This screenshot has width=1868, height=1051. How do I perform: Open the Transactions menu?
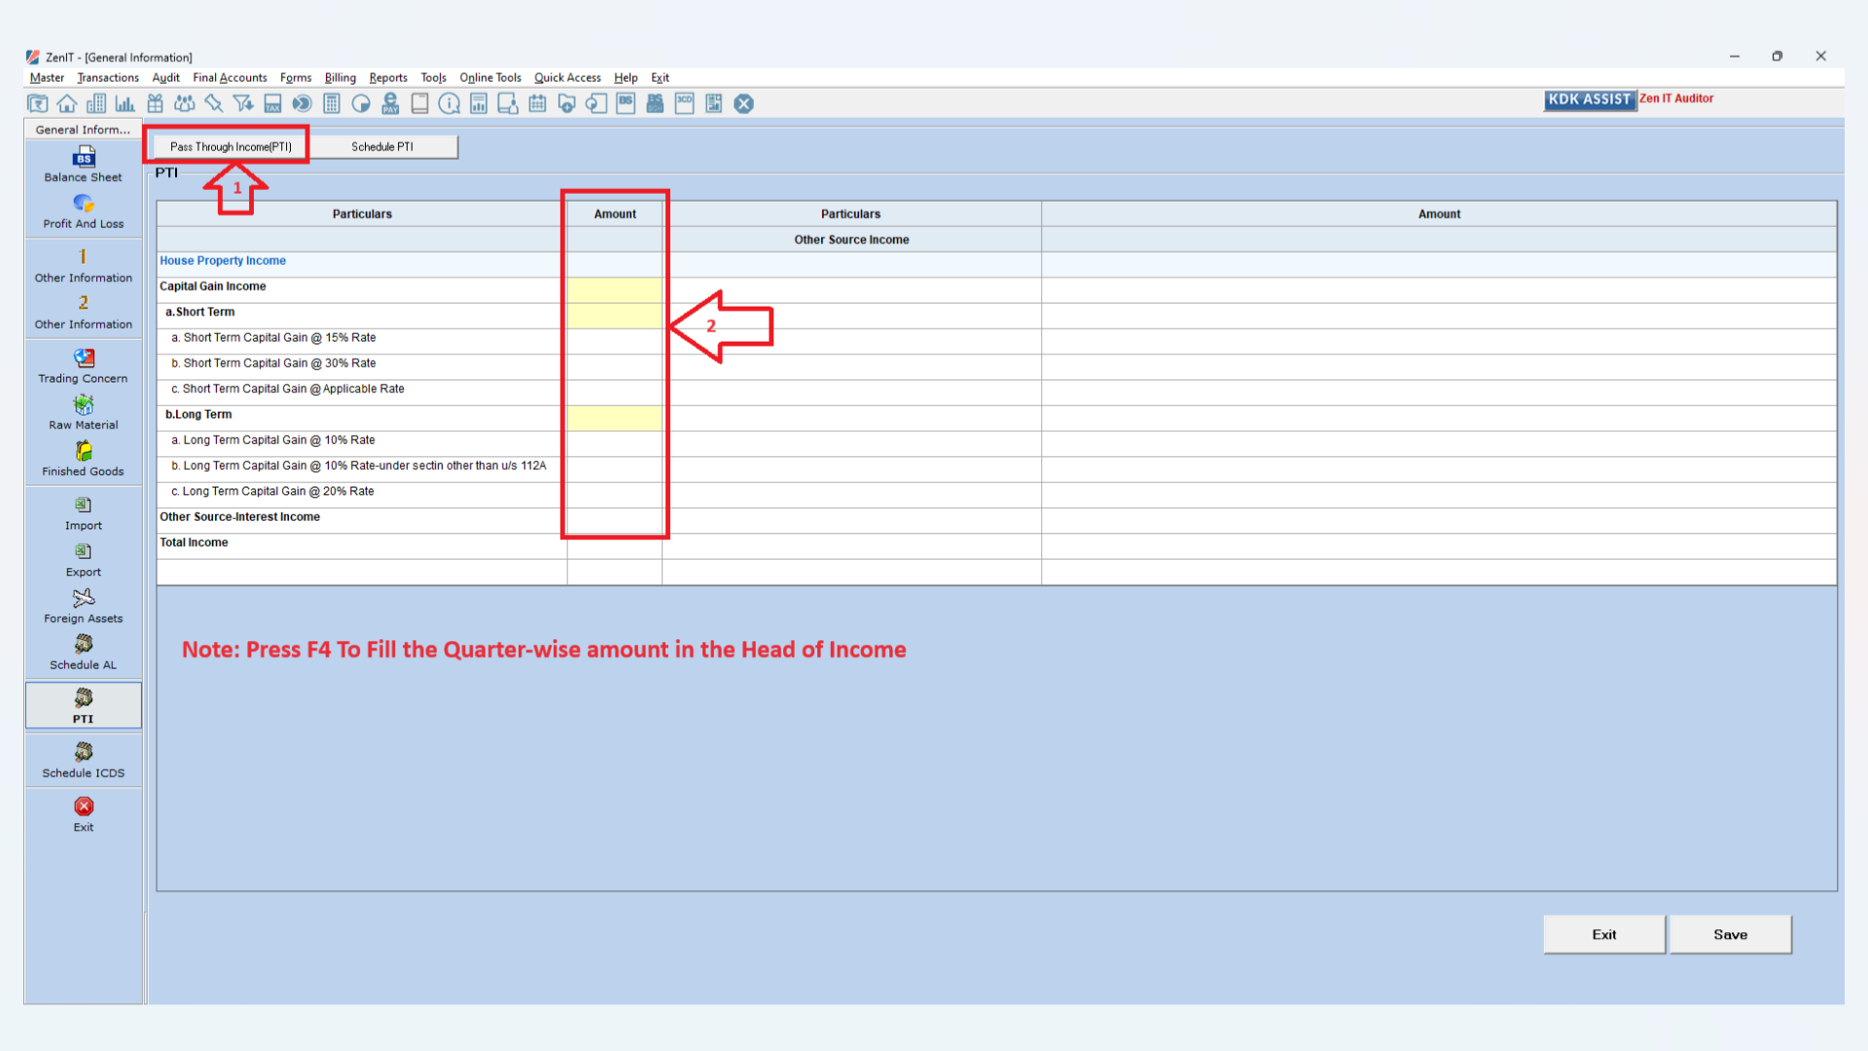(108, 78)
